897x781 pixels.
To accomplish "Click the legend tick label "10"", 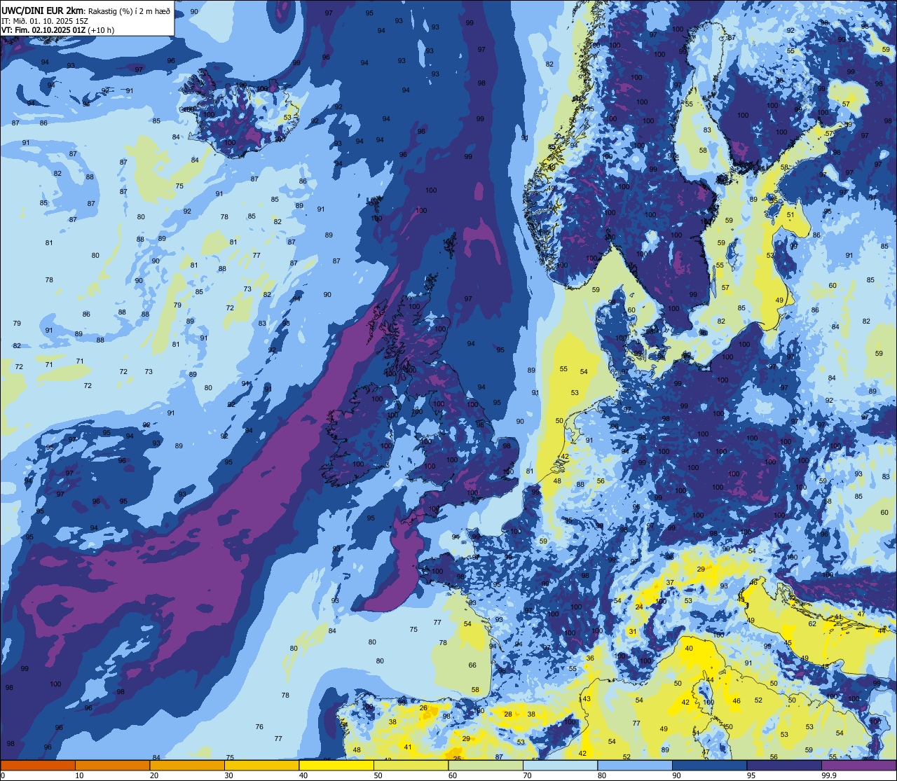I will pyautogui.click(x=79, y=775).
